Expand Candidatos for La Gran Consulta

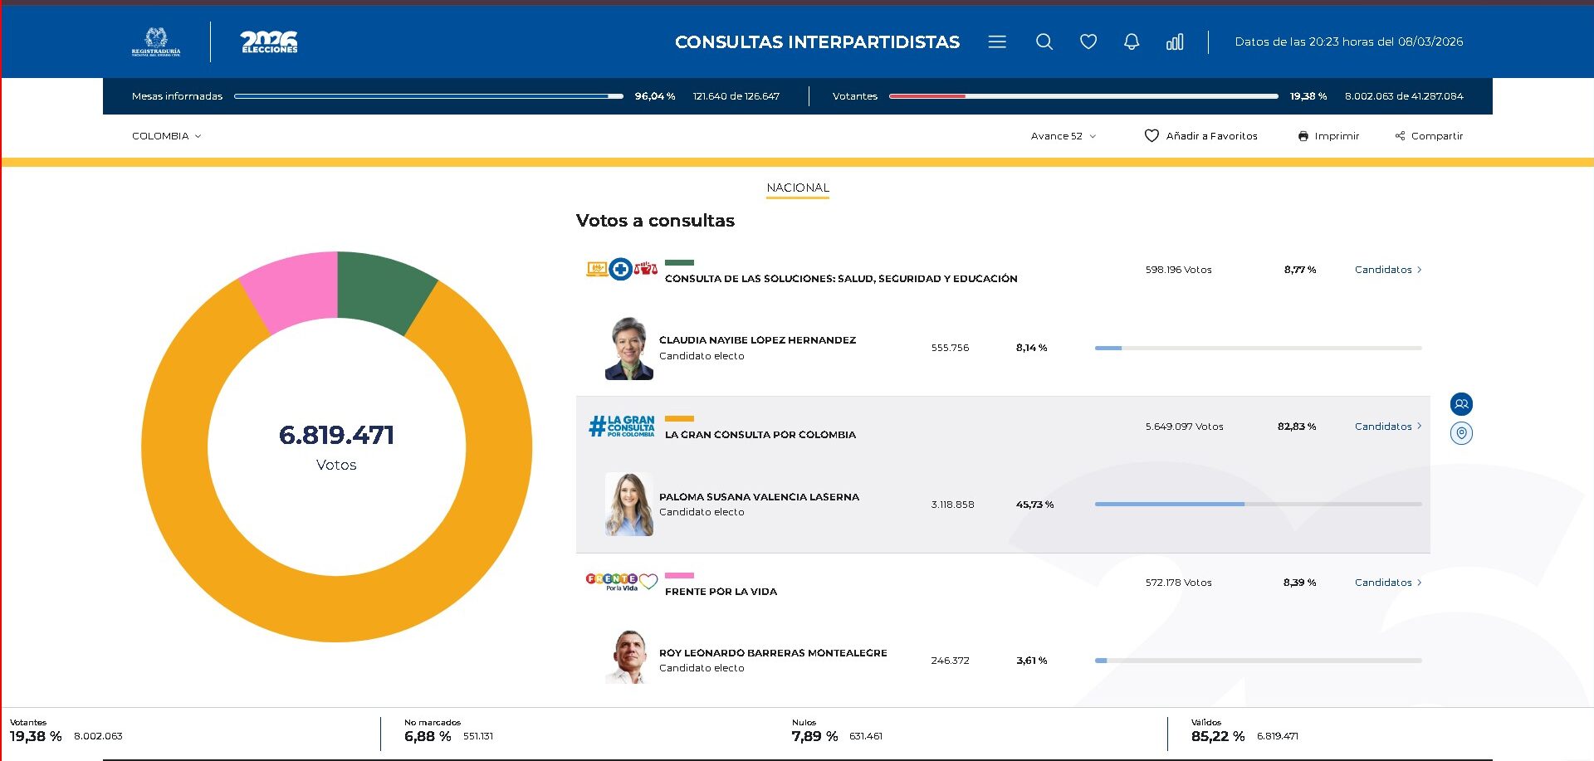pyautogui.click(x=1387, y=427)
